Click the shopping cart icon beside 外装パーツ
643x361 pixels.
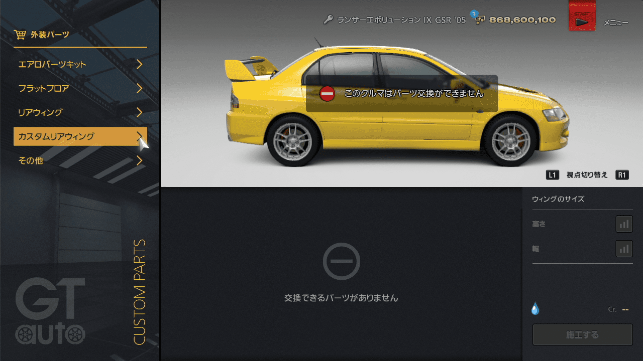20,35
